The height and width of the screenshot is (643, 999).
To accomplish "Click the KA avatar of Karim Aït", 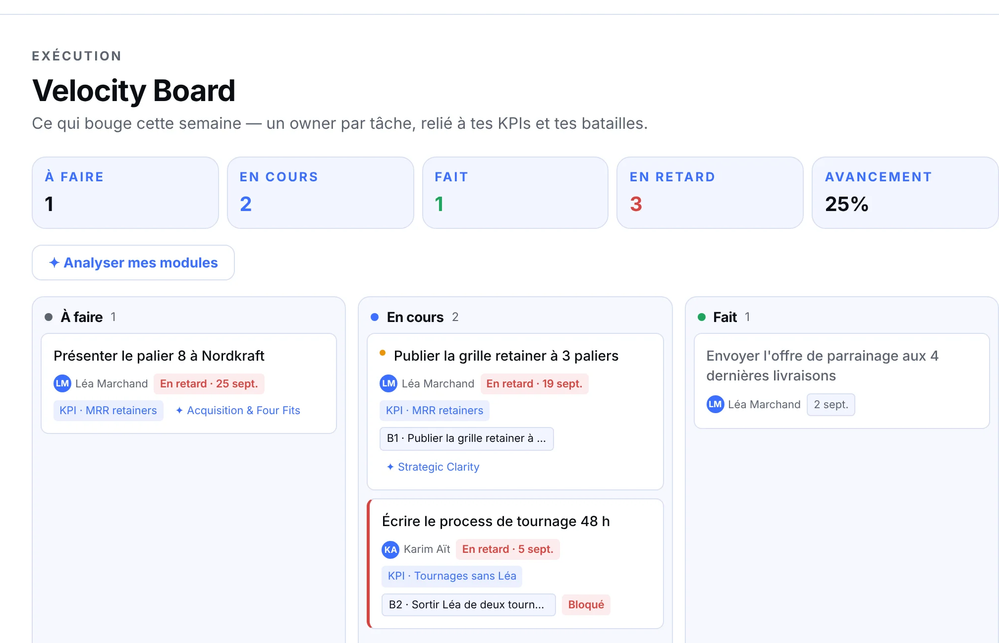I will coord(390,549).
